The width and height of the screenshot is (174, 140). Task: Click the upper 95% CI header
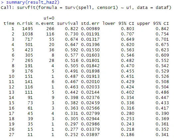(x=153, y=23)
